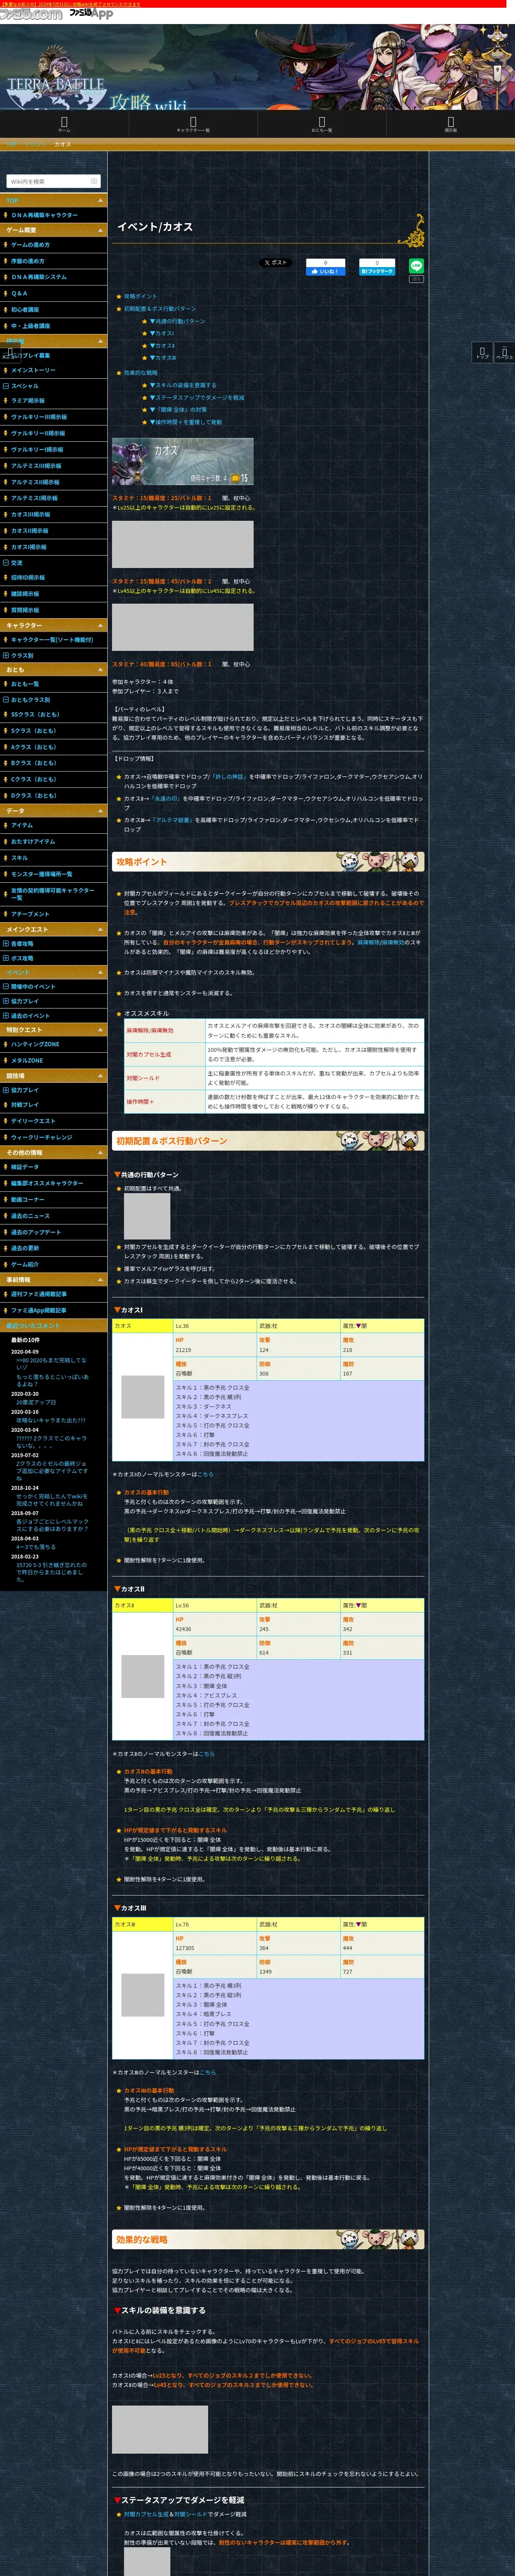Click the トップ floating side button
The height and width of the screenshot is (2576, 515).
(x=482, y=353)
